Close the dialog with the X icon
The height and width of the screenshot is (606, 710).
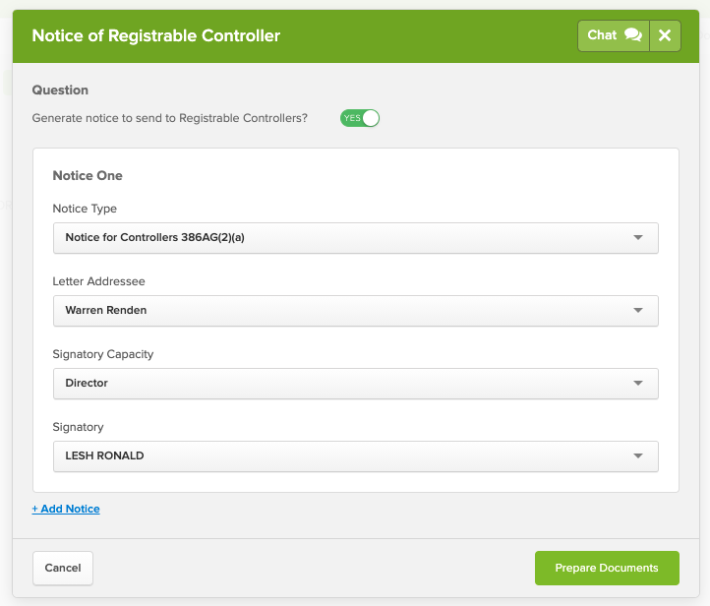665,35
